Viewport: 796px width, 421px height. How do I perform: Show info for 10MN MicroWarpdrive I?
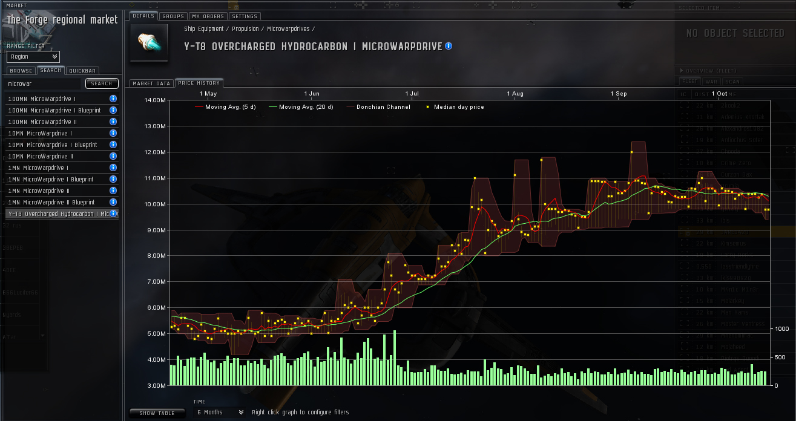(x=113, y=133)
